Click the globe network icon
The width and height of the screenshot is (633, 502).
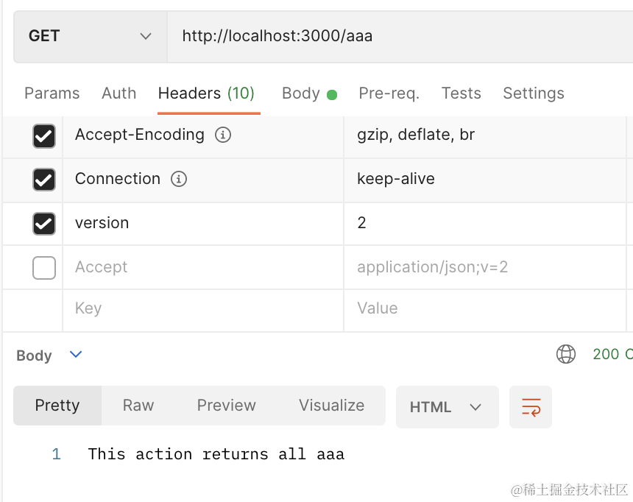tap(566, 355)
